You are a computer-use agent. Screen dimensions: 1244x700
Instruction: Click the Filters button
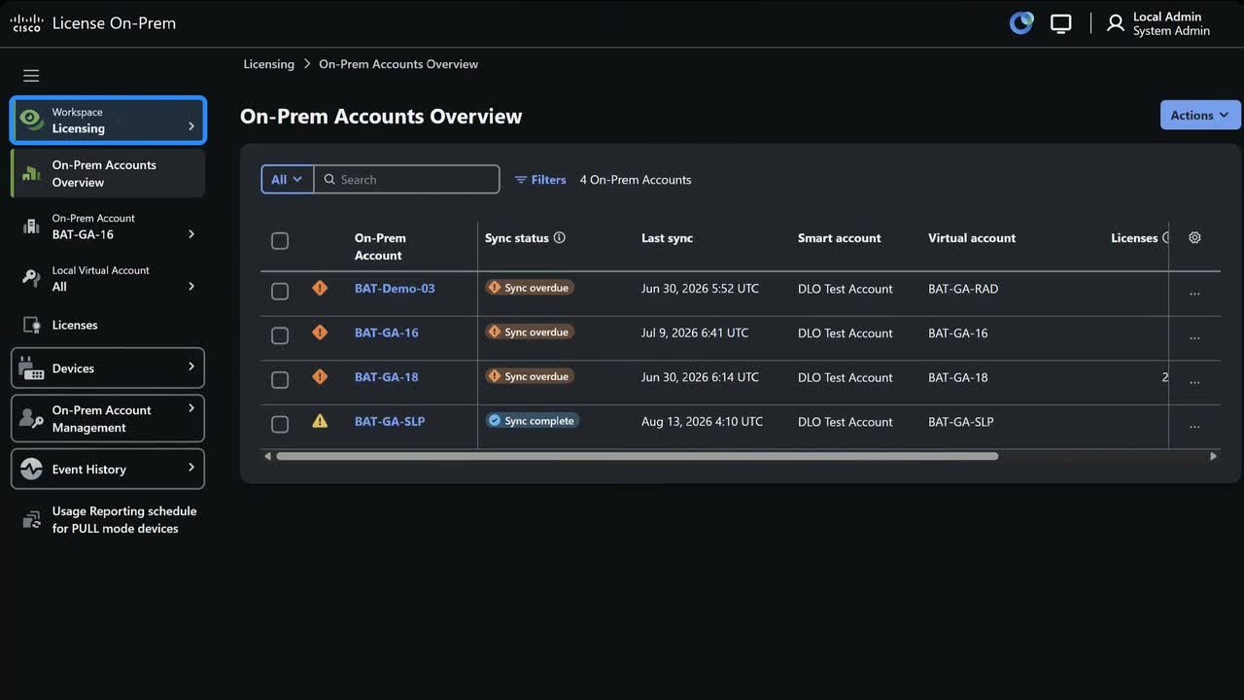540,180
